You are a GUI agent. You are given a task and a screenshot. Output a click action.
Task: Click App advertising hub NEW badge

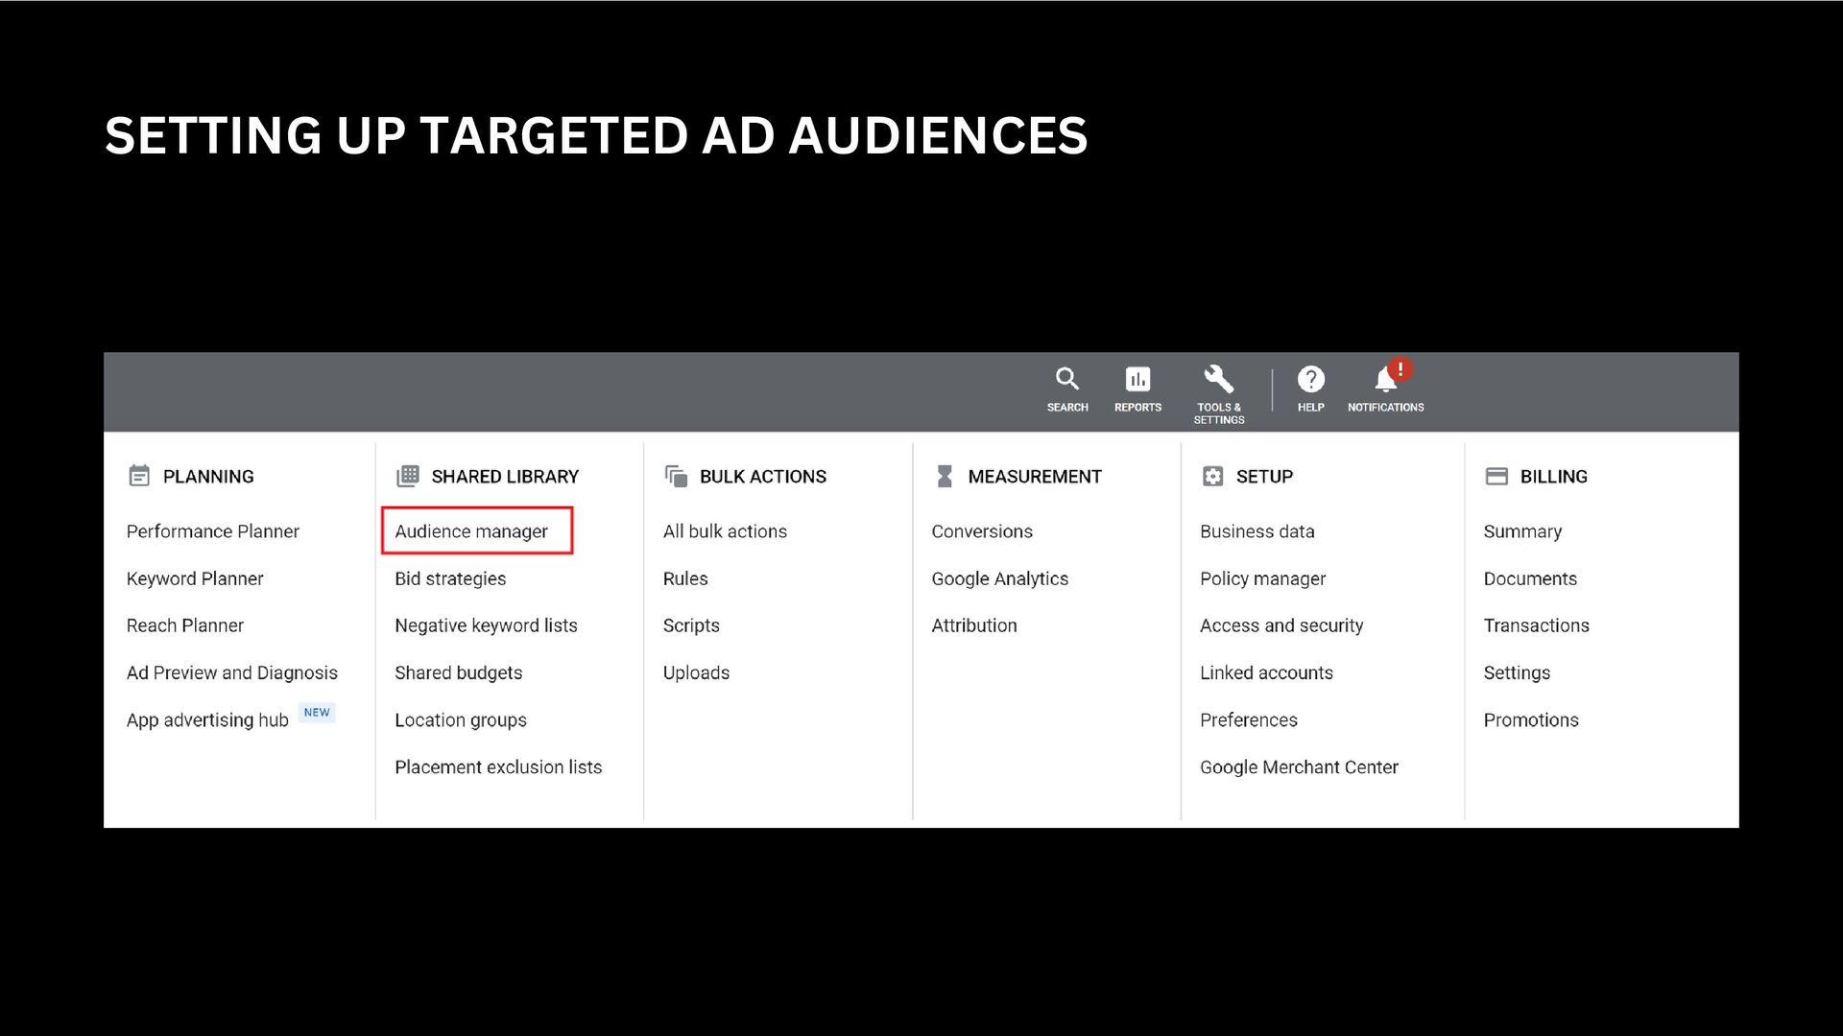click(317, 713)
